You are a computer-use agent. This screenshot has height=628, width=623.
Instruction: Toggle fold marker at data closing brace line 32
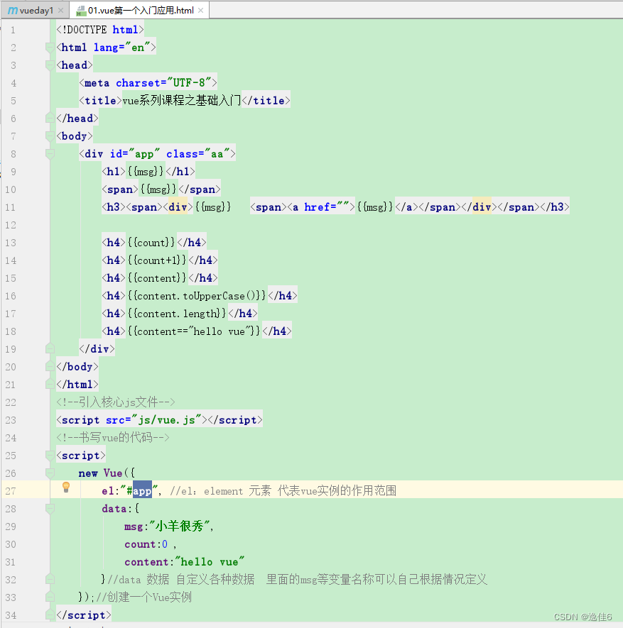[50, 580]
